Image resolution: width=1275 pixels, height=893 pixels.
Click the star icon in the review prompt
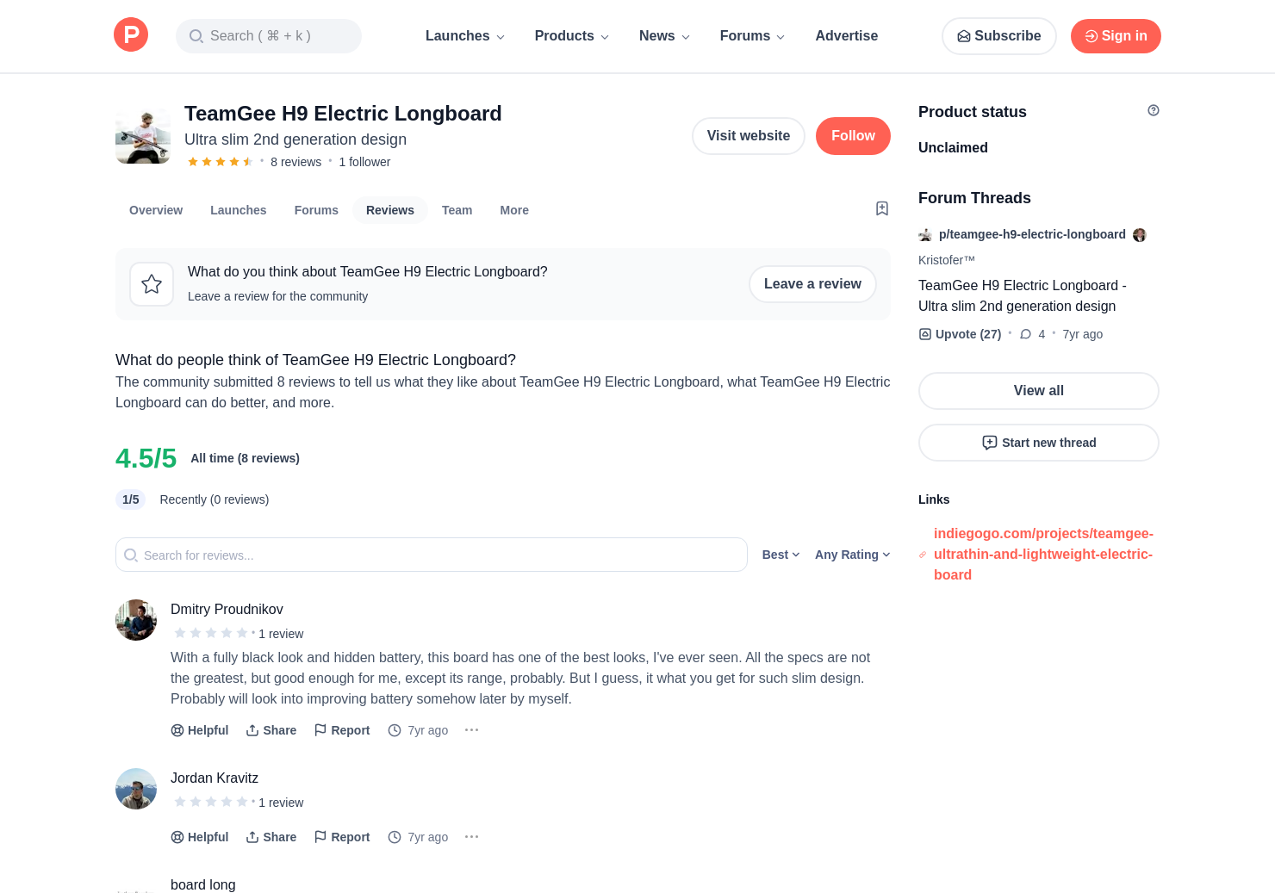tap(152, 284)
